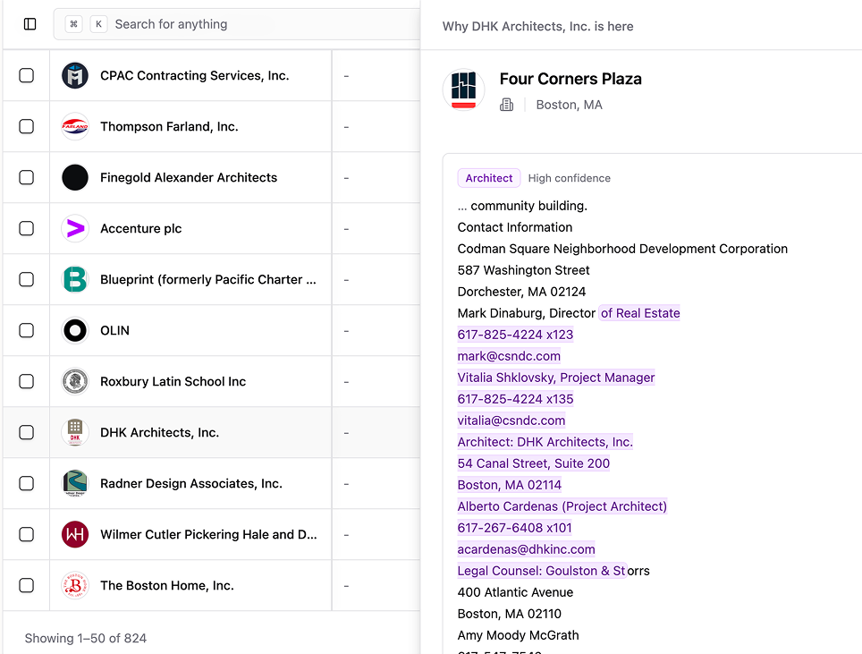Open OLIN company name
The image size is (862, 654).
114,330
